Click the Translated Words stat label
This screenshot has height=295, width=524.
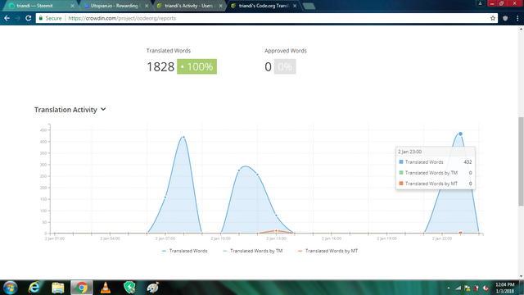pos(169,51)
